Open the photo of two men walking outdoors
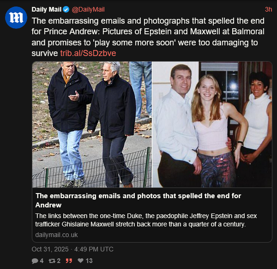 point(92,125)
